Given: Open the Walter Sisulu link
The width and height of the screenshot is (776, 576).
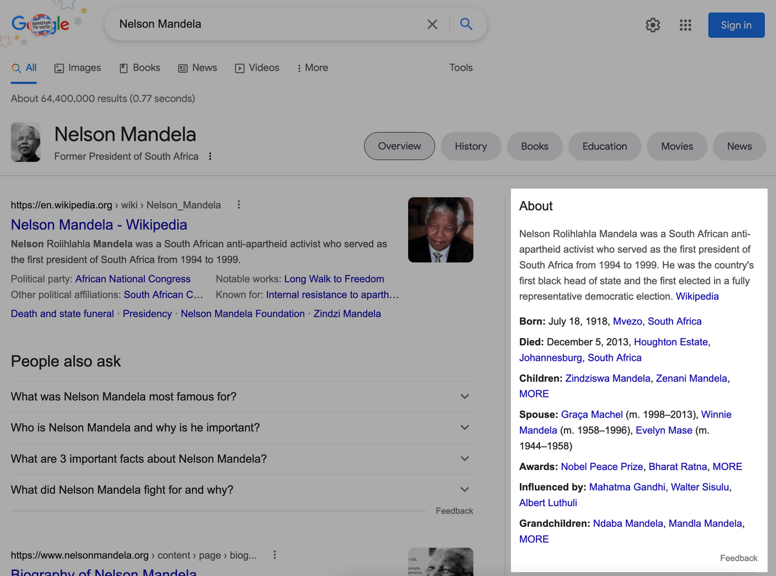Looking at the screenshot, I should pyautogui.click(x=701, y=487).
